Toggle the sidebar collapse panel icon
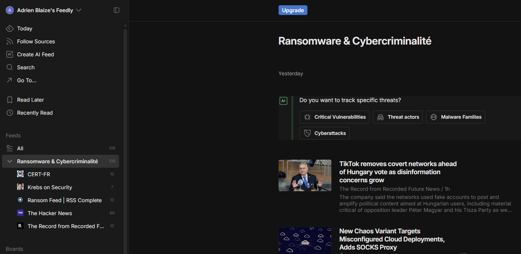Image resolution: width=521 pixels, height=254 pixels. coord(117,10)
